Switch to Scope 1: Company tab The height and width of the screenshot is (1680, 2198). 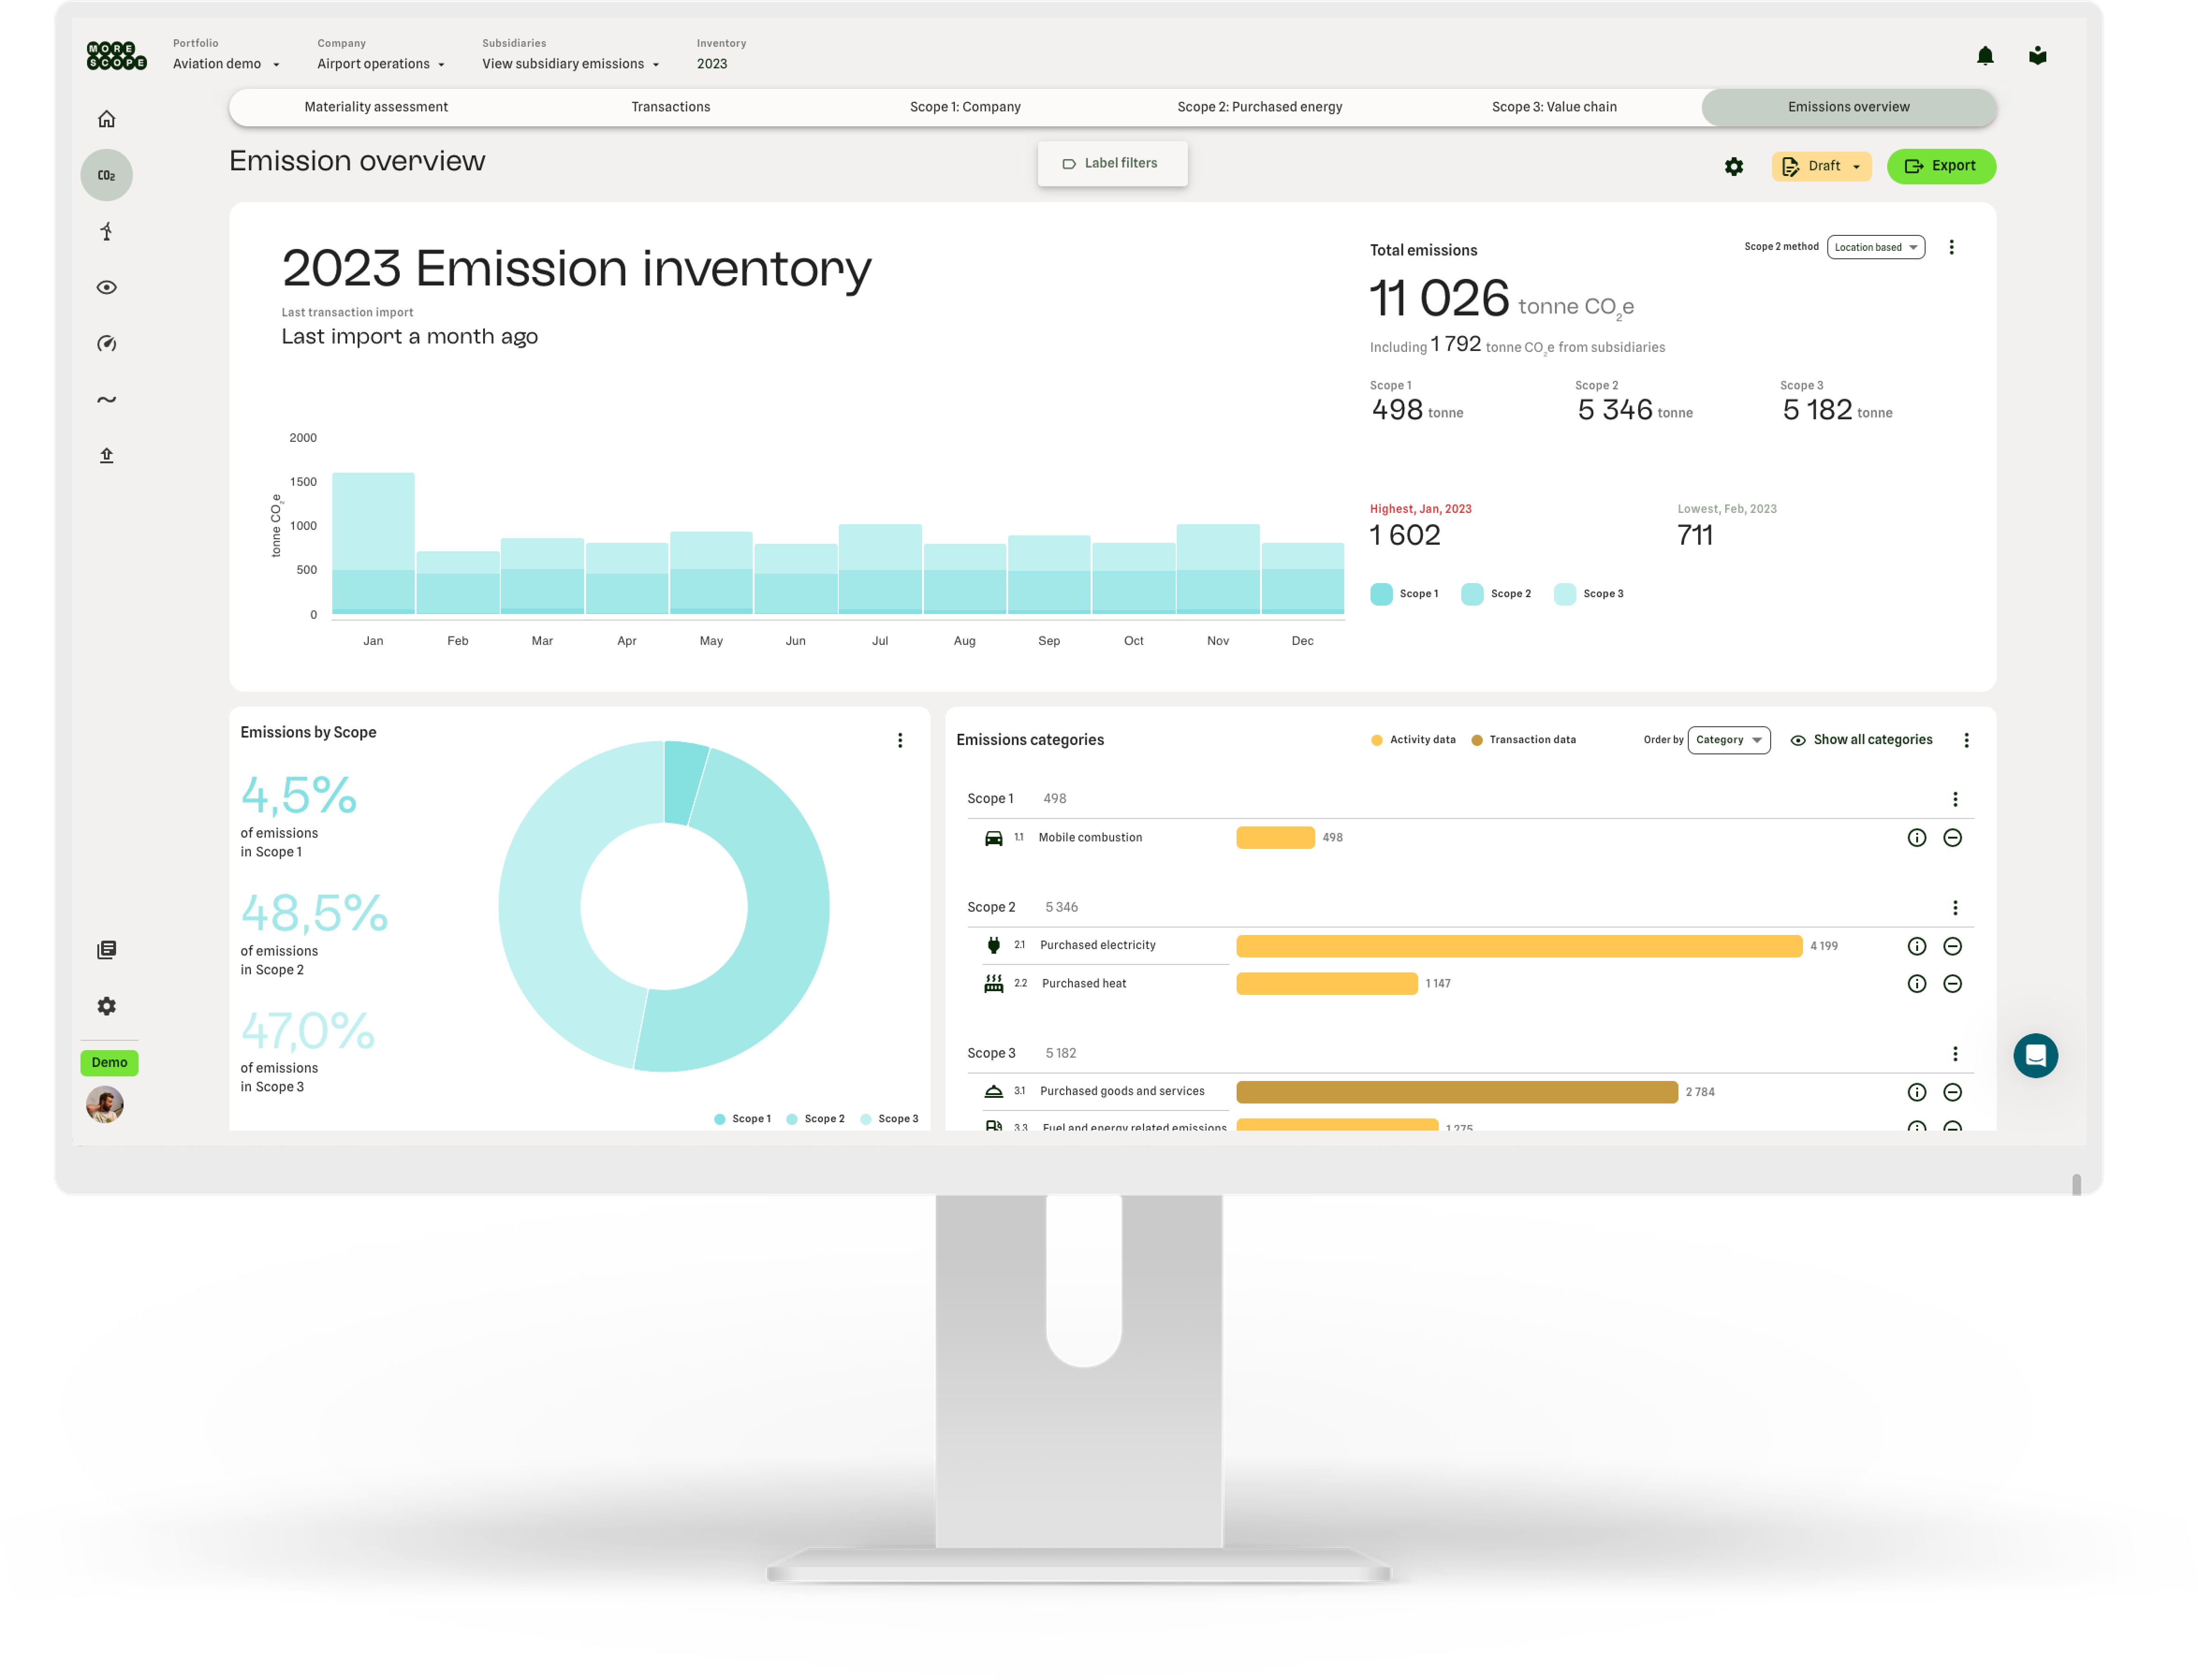tap(965, 107)
